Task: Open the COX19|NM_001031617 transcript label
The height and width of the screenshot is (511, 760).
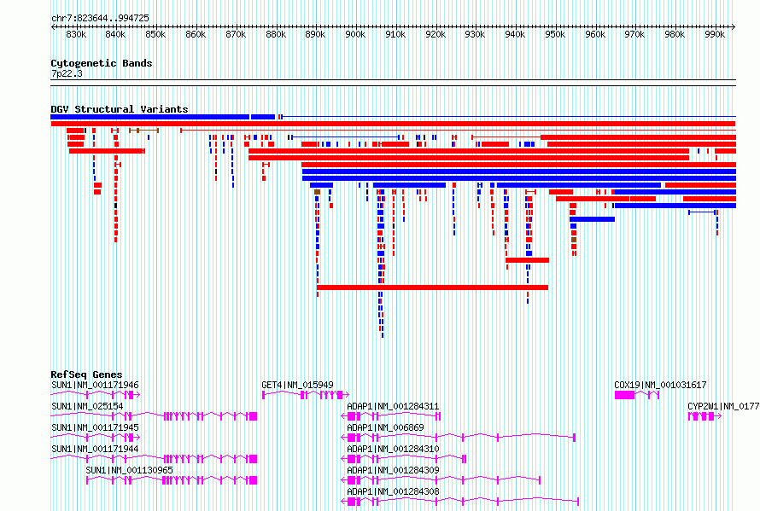Action: (x=660, y=385)
